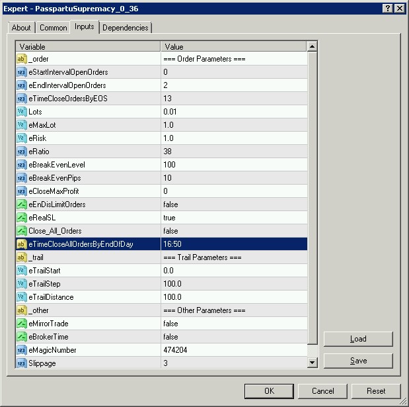Screen dimensions: 409x407
Task: Select the eBreakEvenLevel value 100
Action: point(234,165)
